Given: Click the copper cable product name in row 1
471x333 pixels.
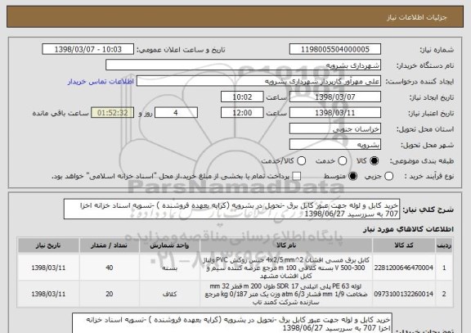Looking at the screenshot, I should click(x=286, y=268).
